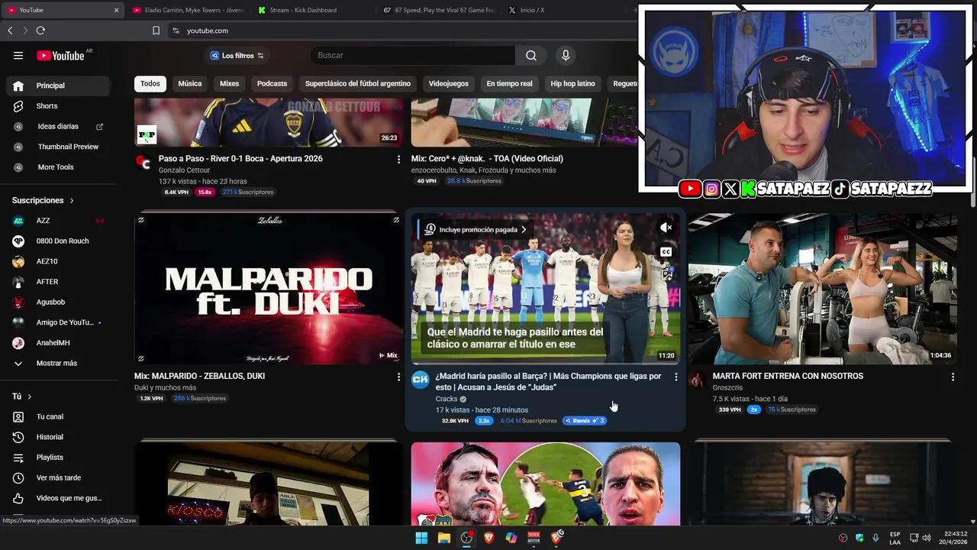This screenshot has width=977, height=550.
Task: Reload the page with refresh icon
Action: coord(40,31)
